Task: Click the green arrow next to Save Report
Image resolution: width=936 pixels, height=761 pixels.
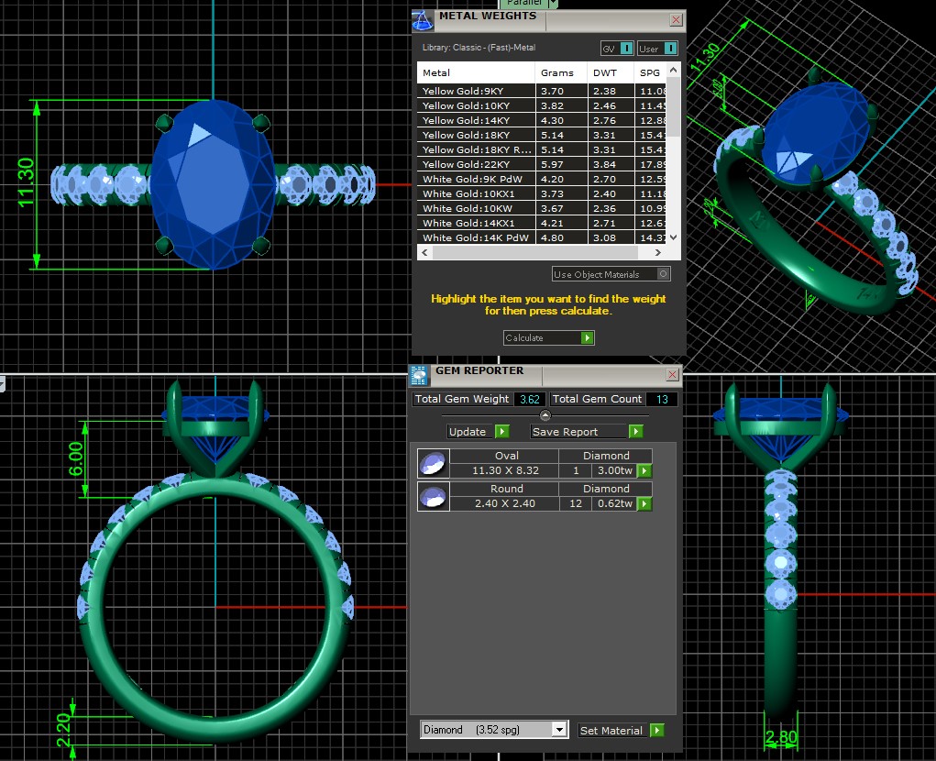Action: coord(635,432)
